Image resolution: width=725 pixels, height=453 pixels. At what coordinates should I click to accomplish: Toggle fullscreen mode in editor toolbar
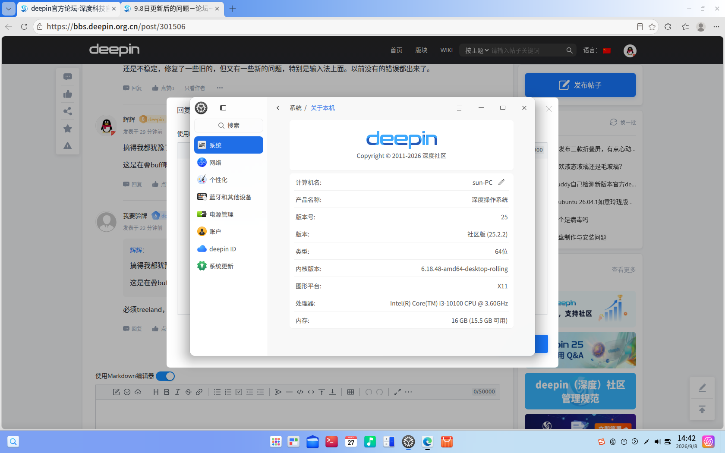pos(397,392)
